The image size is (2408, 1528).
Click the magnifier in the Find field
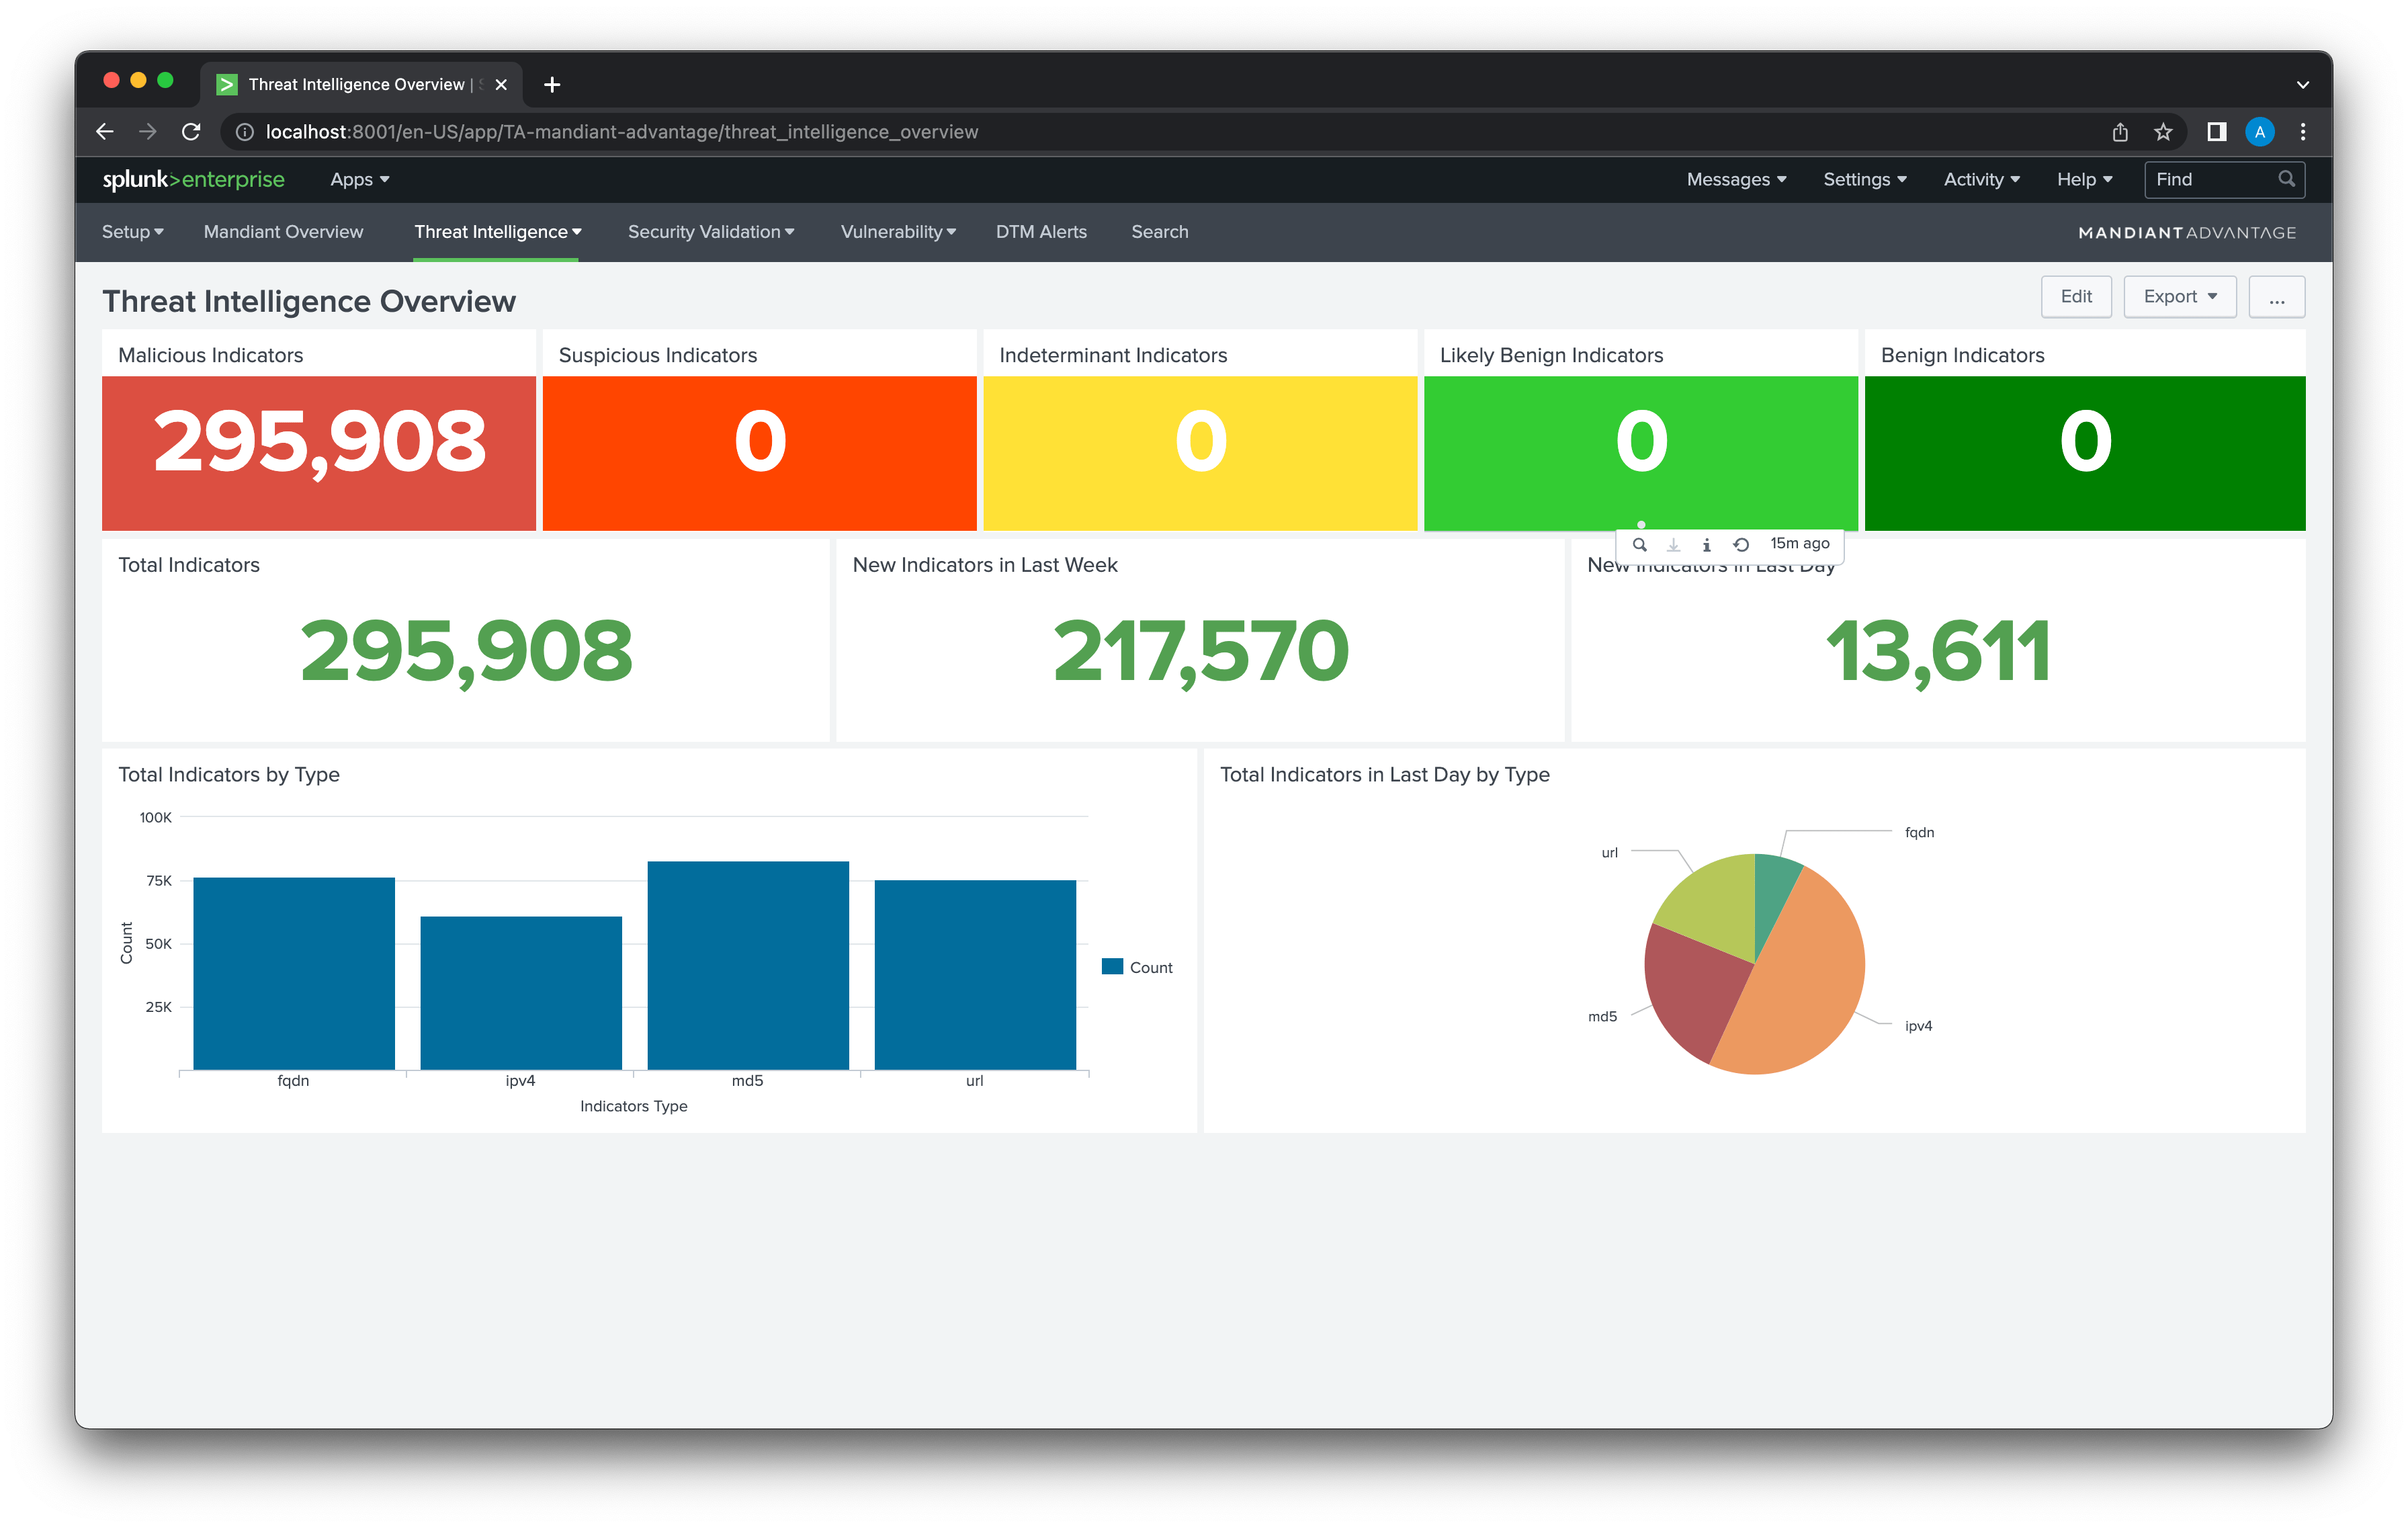(2288, 179)
